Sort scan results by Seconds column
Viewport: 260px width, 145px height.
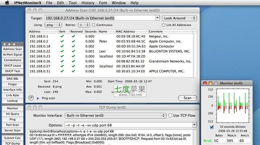click(91, 32)
